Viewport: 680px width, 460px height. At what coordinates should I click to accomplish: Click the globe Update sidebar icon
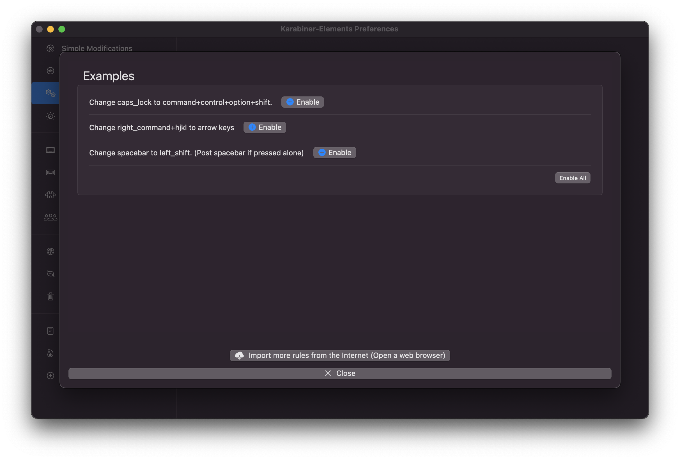tap(50, 251)
